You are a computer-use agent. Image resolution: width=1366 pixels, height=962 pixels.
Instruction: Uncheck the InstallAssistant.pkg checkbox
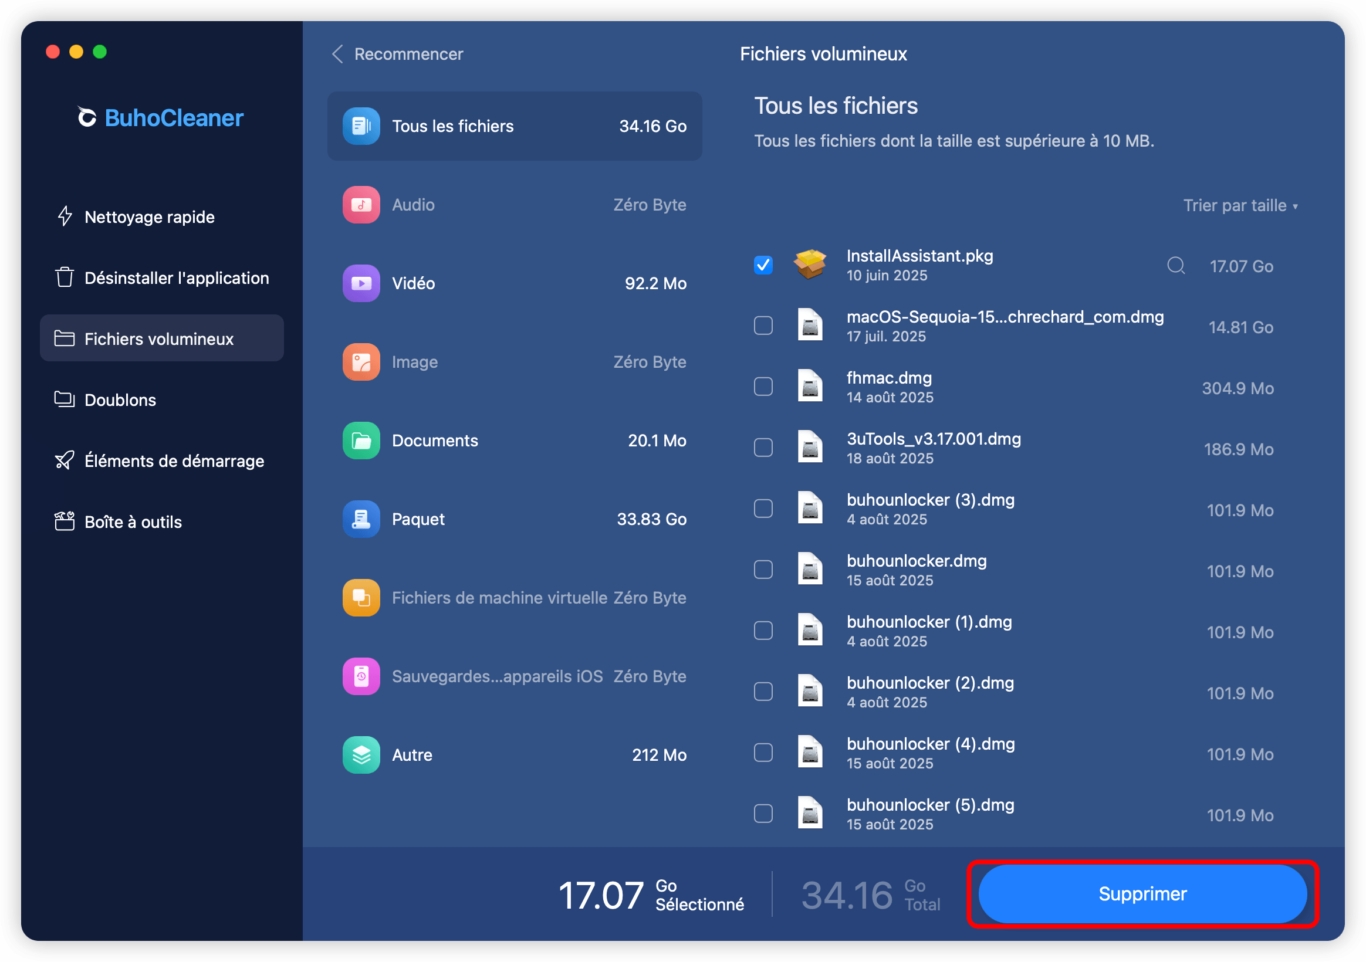(763, 265)
